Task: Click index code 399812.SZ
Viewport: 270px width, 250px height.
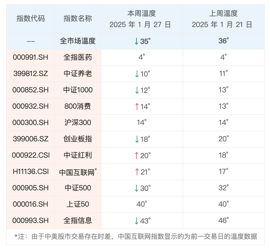Action: click(x=30, y=73)
